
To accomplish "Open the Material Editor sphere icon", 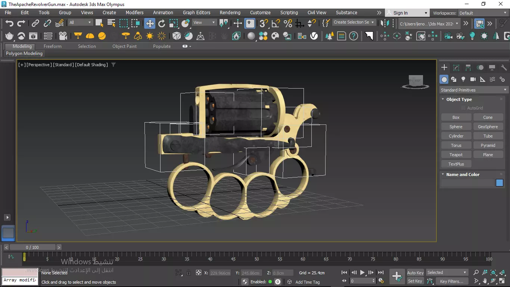I will pos(251,36).
